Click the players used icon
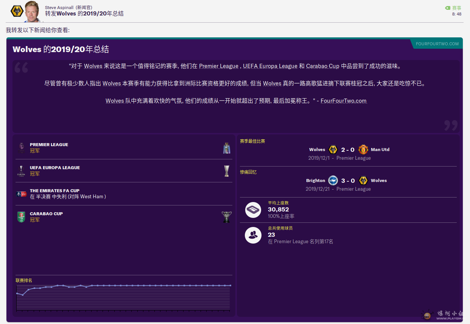This screenshot has width=470, height=324. coord(253,235)
